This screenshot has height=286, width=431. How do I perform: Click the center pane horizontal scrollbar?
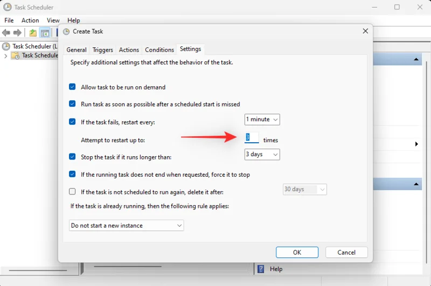128,266
